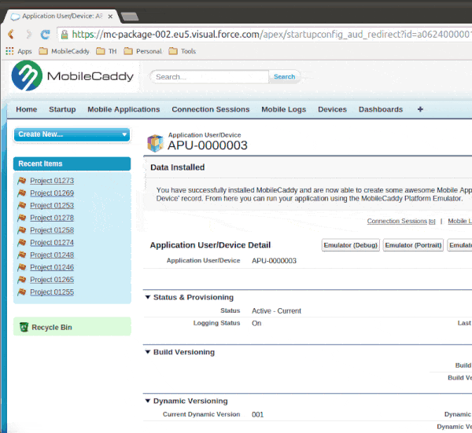This screenshot has height=433, width=472.
Task: Click the Emulator (Debug) button
Action: pyautogui.click(x=351, y=245)
